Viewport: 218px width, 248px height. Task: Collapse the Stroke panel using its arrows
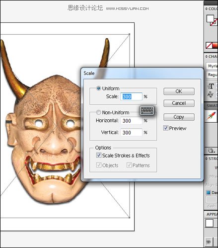click(x=206, y=159)
